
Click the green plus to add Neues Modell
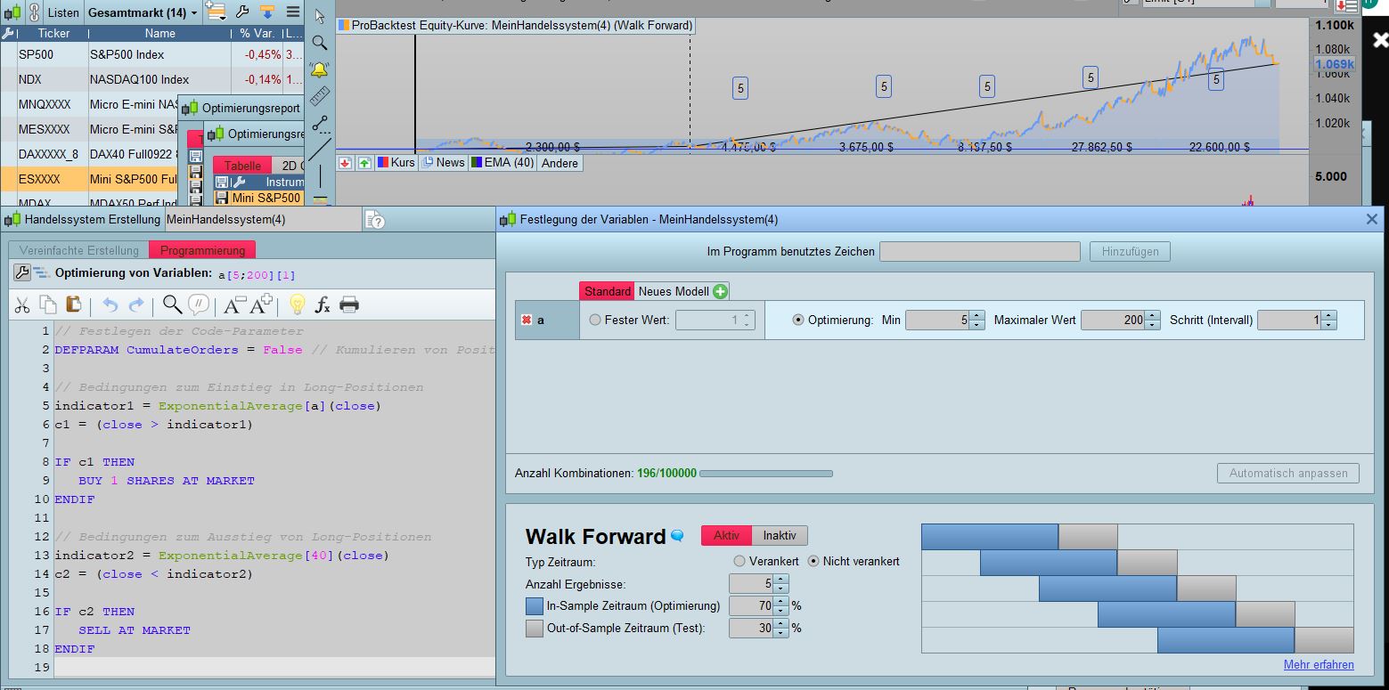click(720, 291)
